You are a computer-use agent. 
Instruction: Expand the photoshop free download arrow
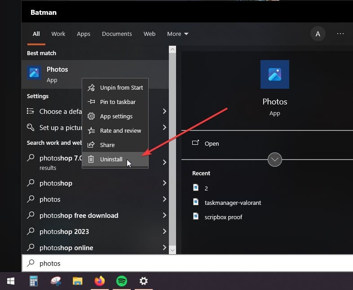point(164,215)
